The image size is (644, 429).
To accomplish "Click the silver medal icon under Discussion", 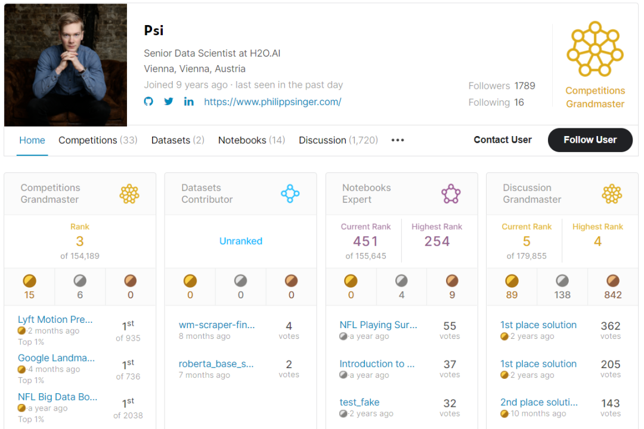I will click(562, 280).
